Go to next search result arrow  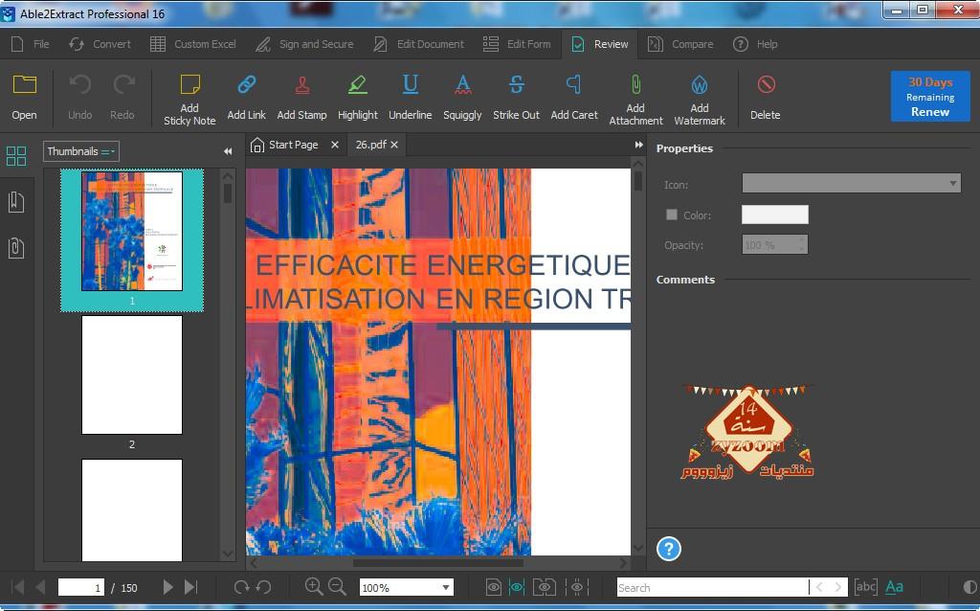click(838, 587)
